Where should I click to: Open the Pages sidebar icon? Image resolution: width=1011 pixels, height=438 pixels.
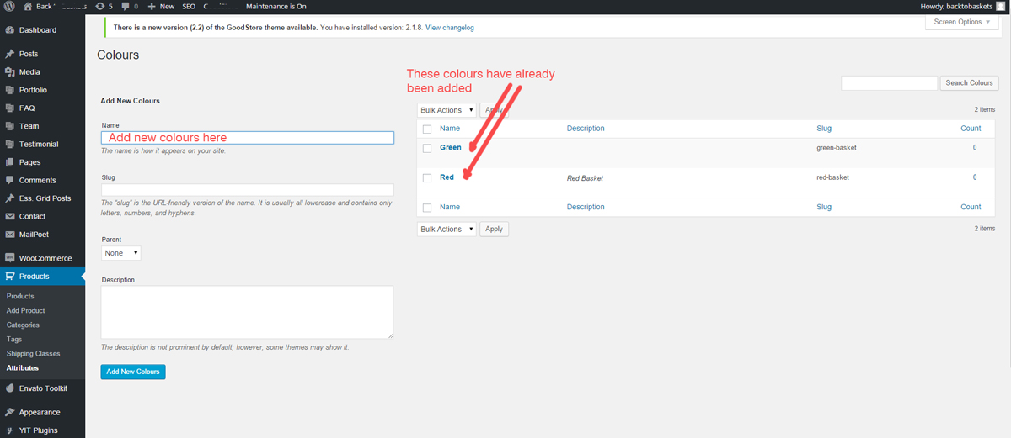9,162
